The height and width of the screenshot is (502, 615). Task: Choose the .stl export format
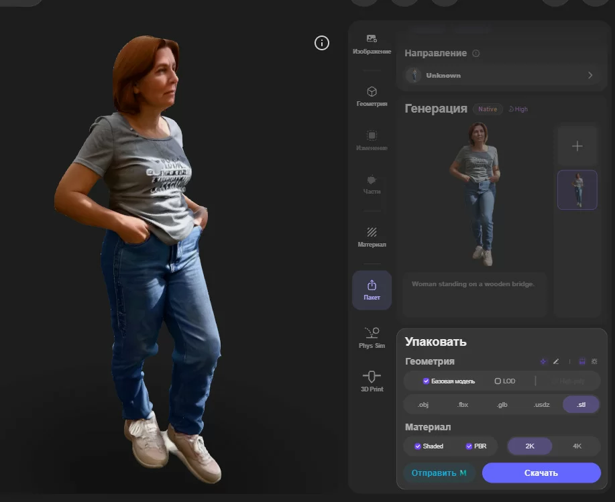point(581,404)
